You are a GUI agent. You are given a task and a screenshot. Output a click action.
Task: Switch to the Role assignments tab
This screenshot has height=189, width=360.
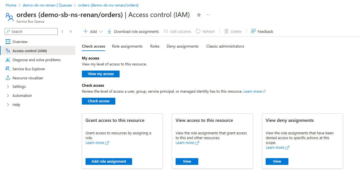point(127,46)
